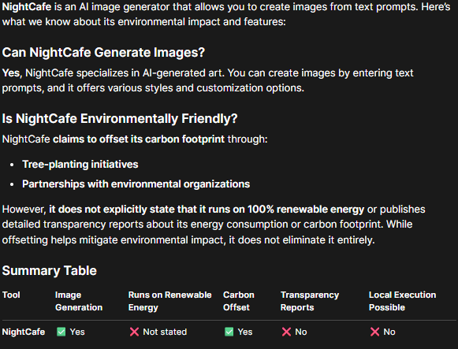Click the Transparency Reports column header

click(310, 301)
